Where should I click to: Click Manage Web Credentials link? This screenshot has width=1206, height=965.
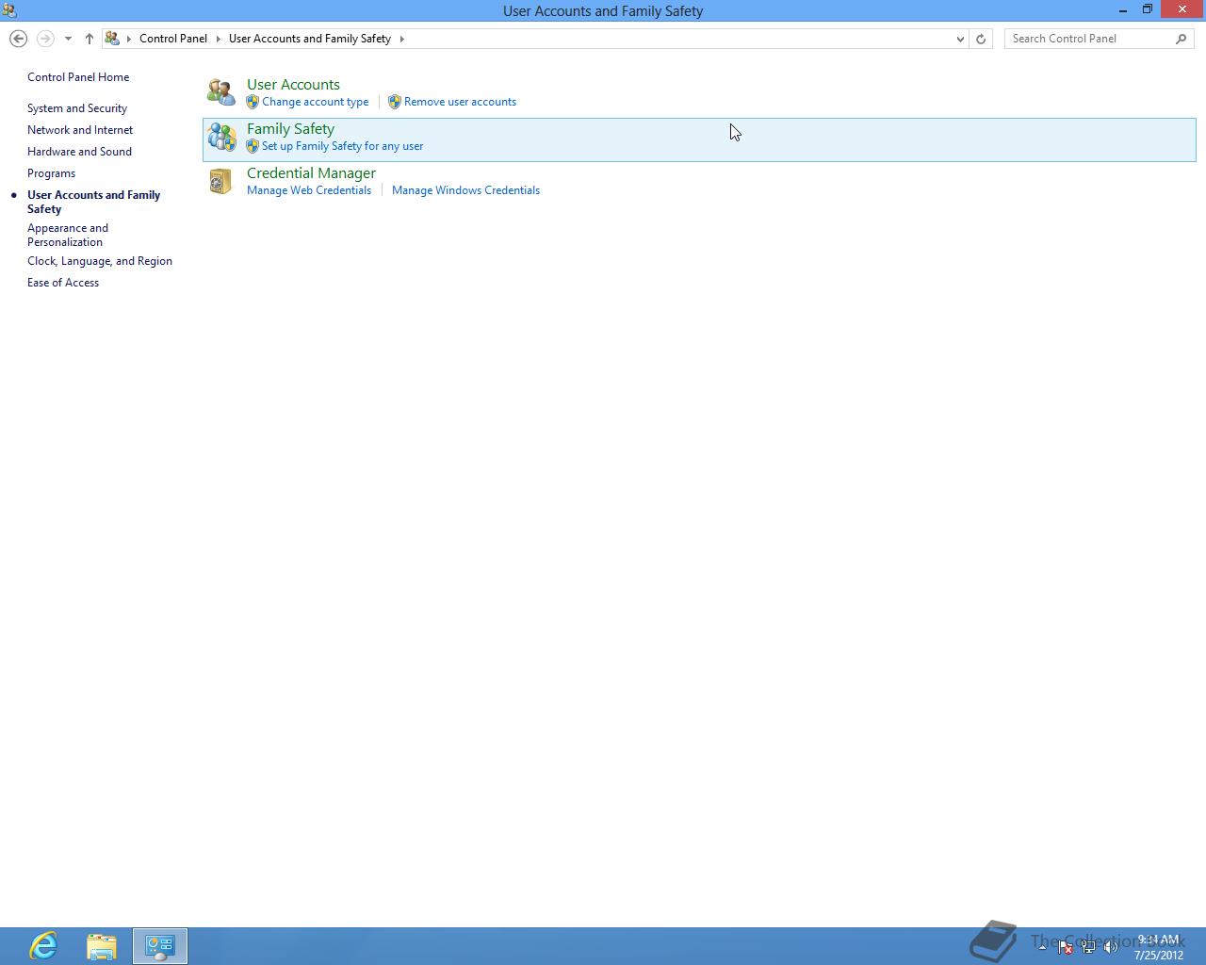click(x=309, y=190)
